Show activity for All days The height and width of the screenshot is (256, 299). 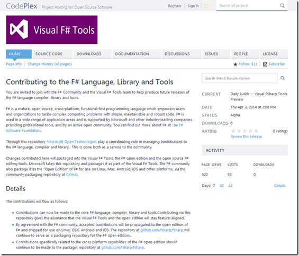(230, 186)
